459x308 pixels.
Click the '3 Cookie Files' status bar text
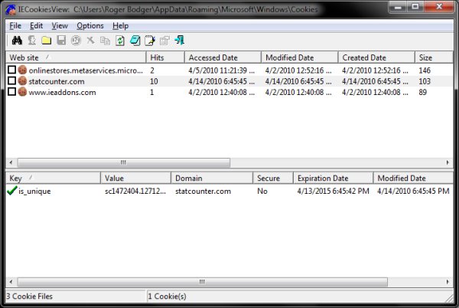pos(29,297)
